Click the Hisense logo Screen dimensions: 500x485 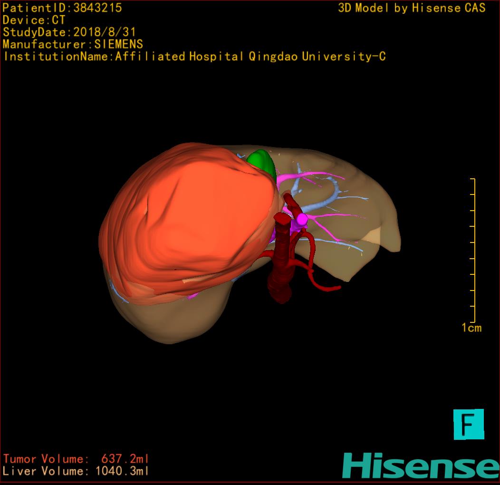tap(420, 465)
